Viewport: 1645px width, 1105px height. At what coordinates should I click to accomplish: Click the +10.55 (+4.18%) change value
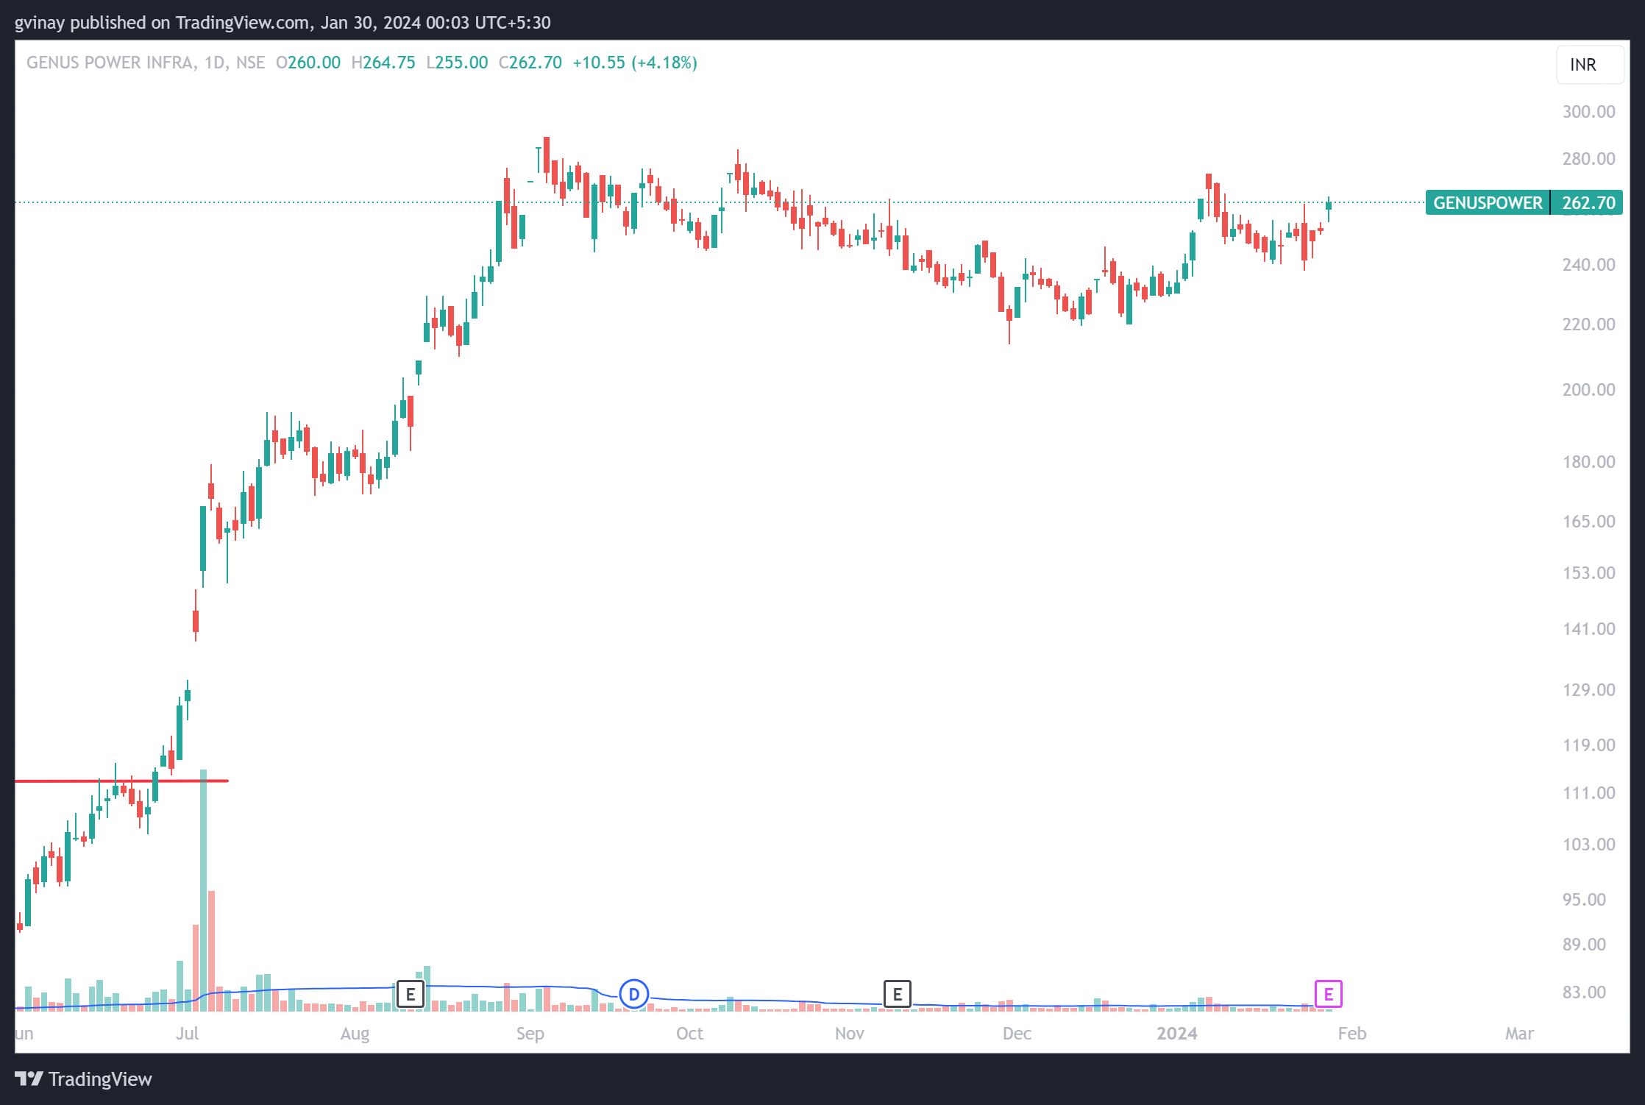634,63
